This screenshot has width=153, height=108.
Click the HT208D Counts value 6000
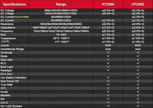click(x=138, y=45)
